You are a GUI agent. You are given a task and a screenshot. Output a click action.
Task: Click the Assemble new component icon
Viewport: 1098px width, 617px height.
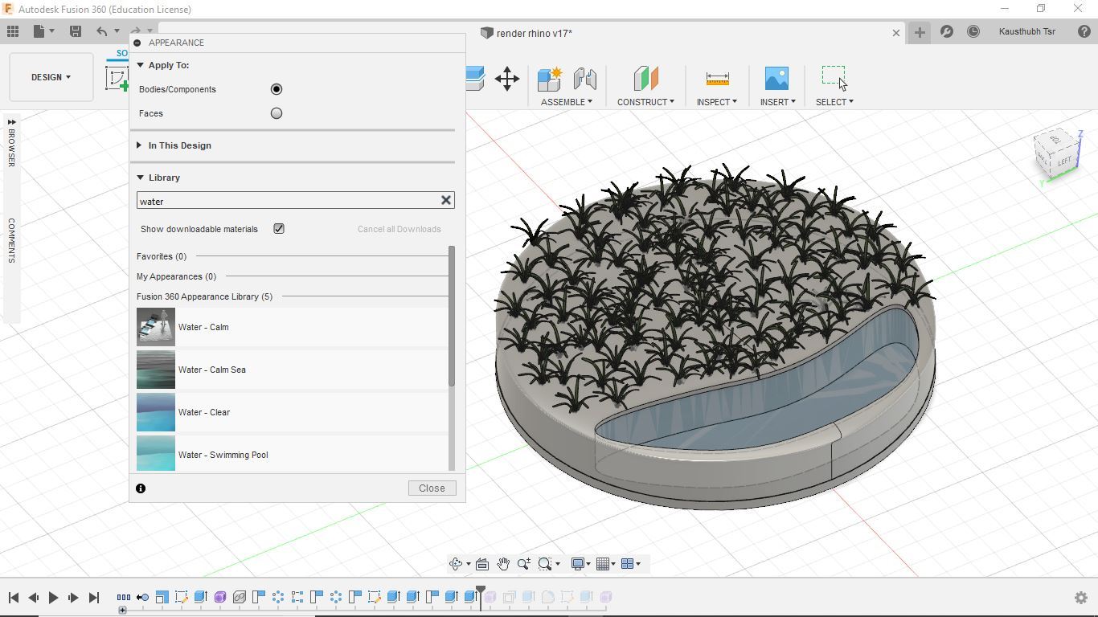pyautogui.click(x=550, y=79)
